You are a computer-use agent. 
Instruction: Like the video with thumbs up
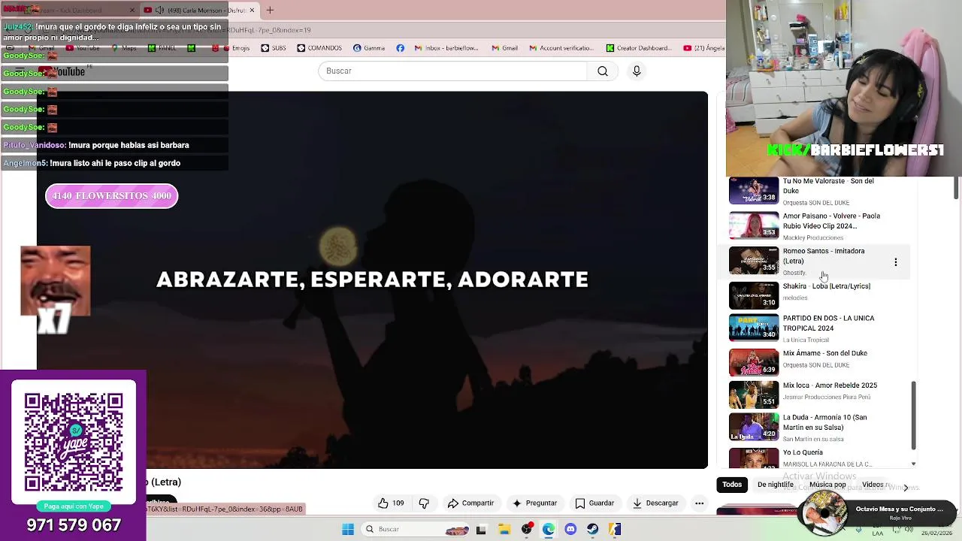pos(391,503)
